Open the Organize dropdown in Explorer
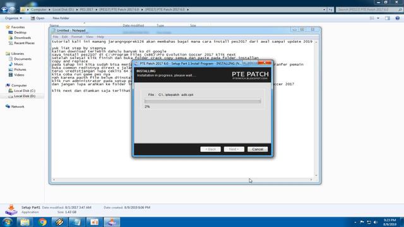The height and width of the screenshot is (227, 404). (13, 18)
